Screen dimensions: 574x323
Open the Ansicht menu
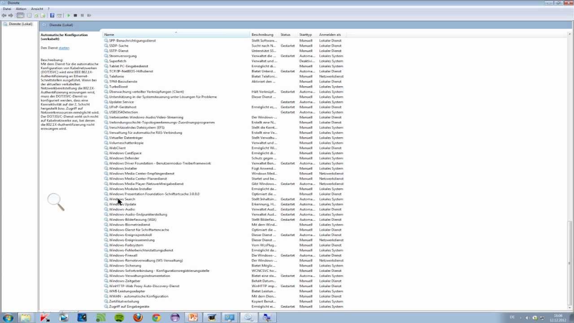[x=37, y=9]
